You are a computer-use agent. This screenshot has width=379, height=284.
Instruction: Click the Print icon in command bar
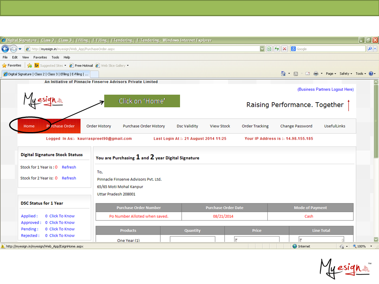point(316,74)
